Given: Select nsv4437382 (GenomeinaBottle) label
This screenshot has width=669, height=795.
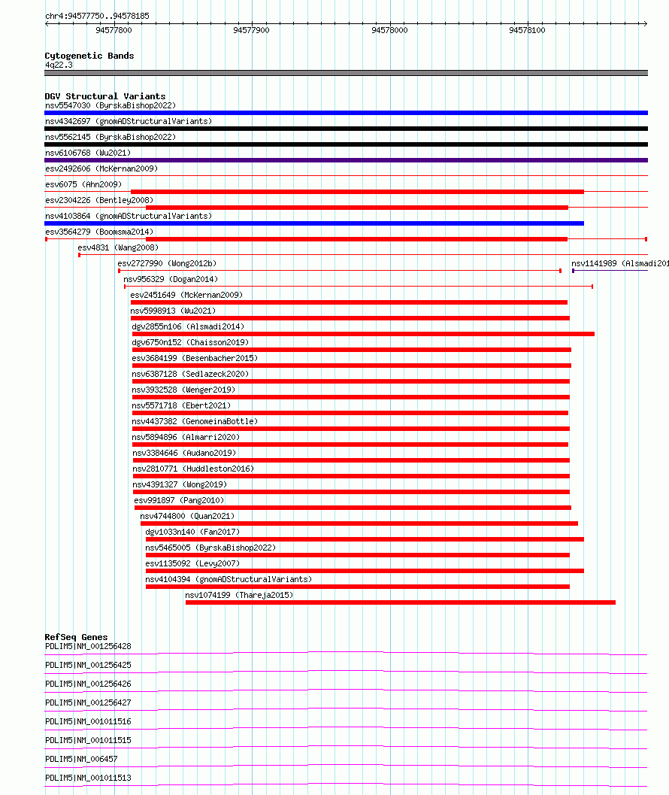Looking at the screenshot, I should pos(195,421).
